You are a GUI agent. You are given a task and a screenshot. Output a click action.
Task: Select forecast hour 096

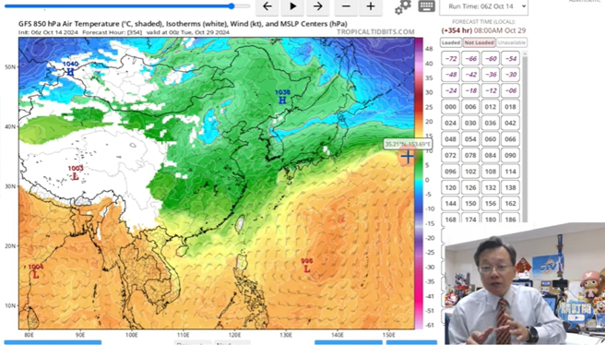click(450, 172)
